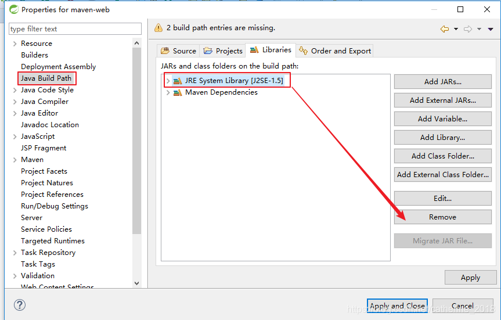This screenshot has width=501, height=320.
Task: Click the back navigation arrow icon
Action: 445,29
